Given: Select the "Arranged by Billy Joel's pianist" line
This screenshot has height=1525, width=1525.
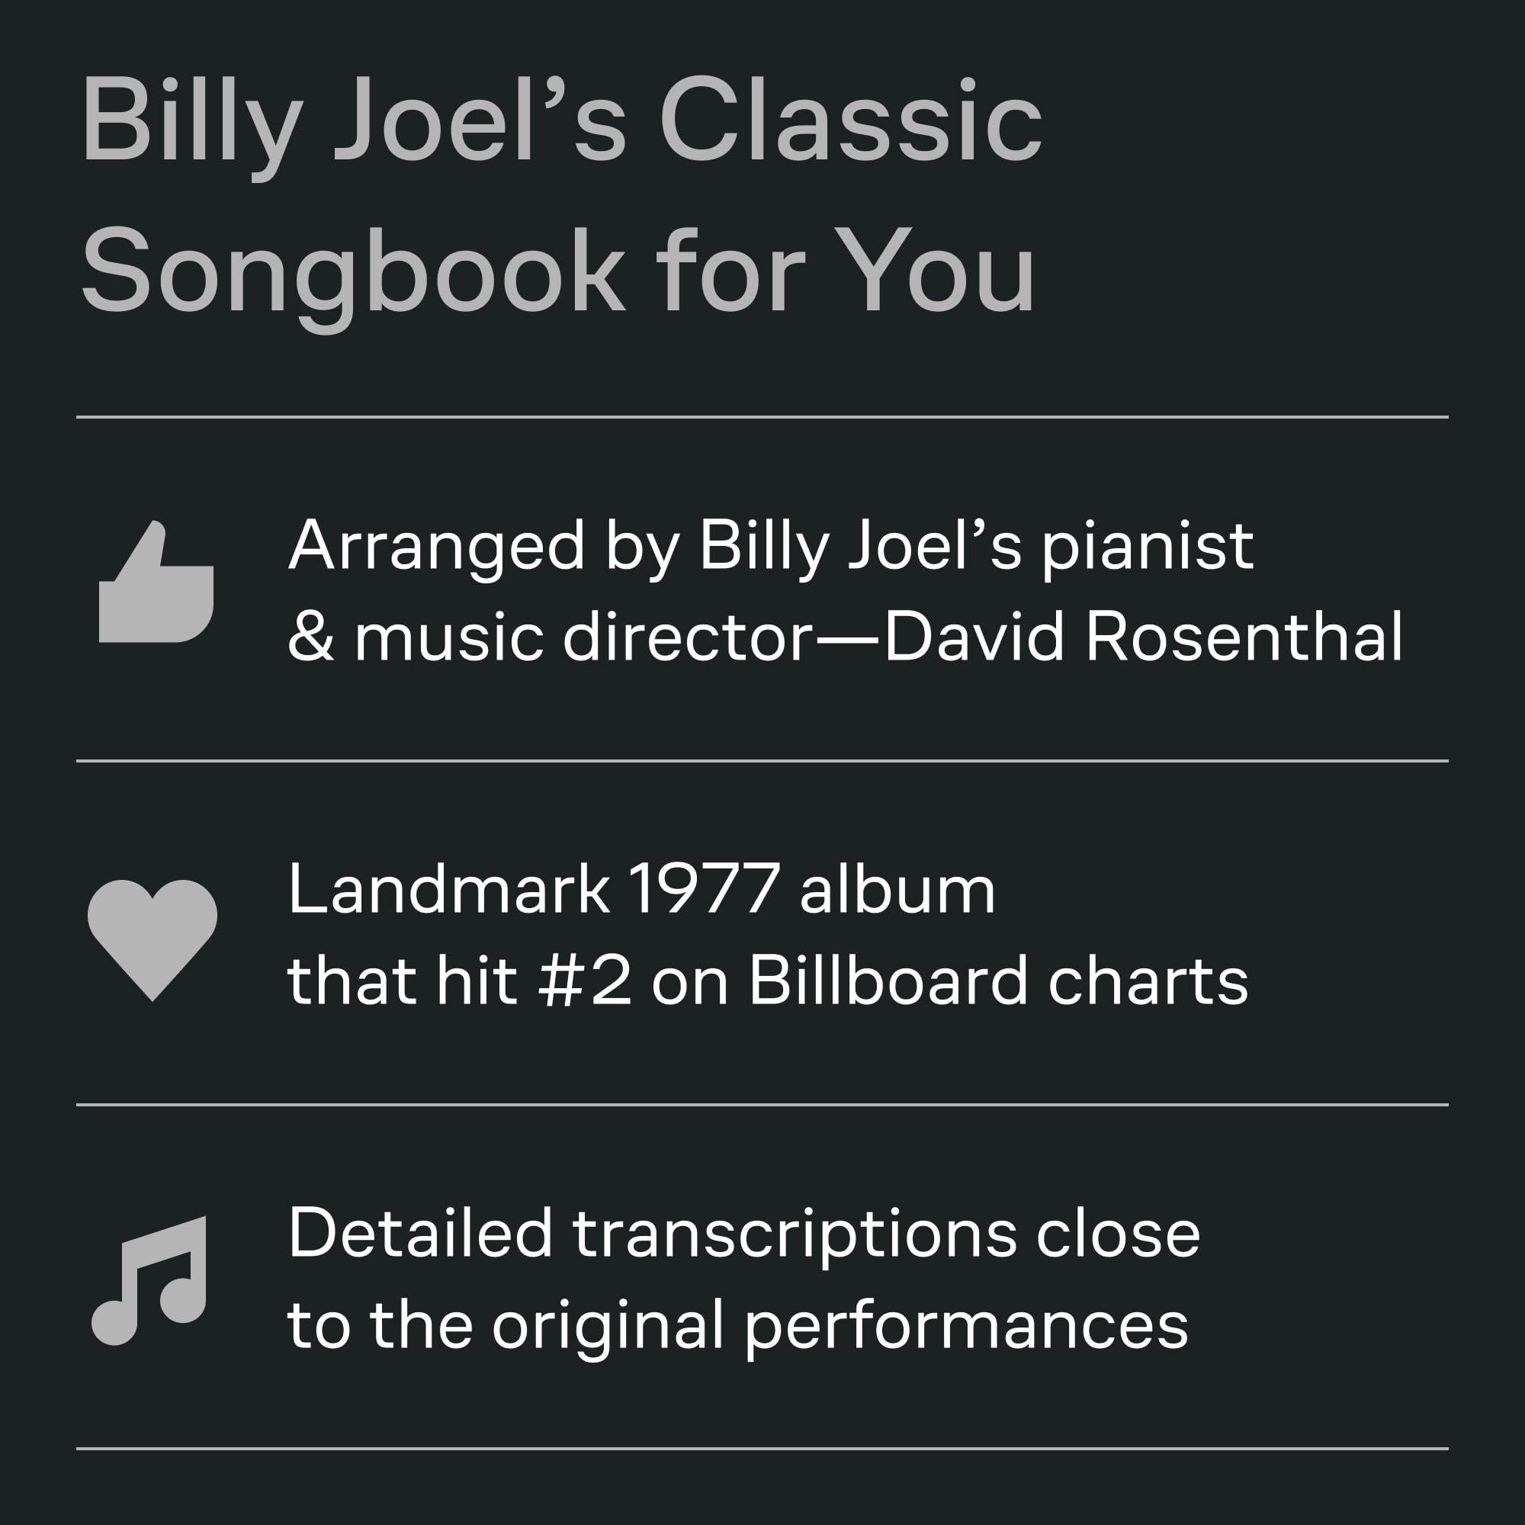Looking at the screenshot, I should (770, 545).
